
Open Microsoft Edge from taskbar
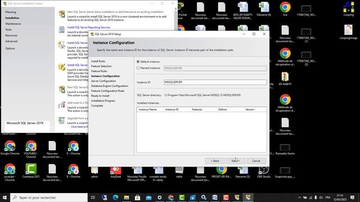tap(115, 198)
